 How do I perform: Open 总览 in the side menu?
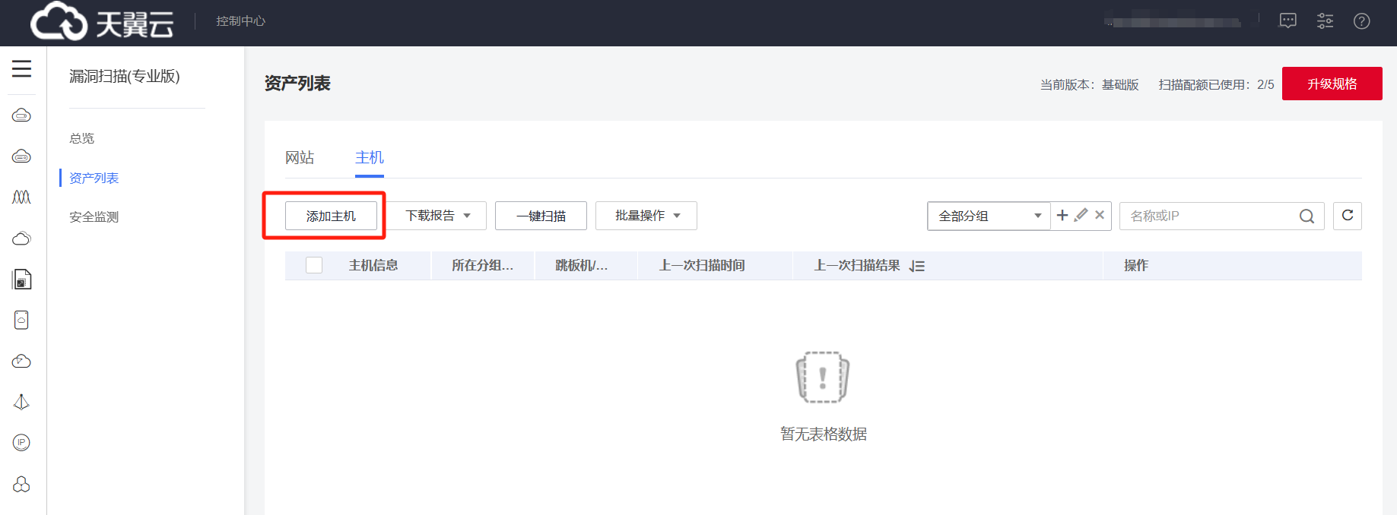click(x=82, y=138)
